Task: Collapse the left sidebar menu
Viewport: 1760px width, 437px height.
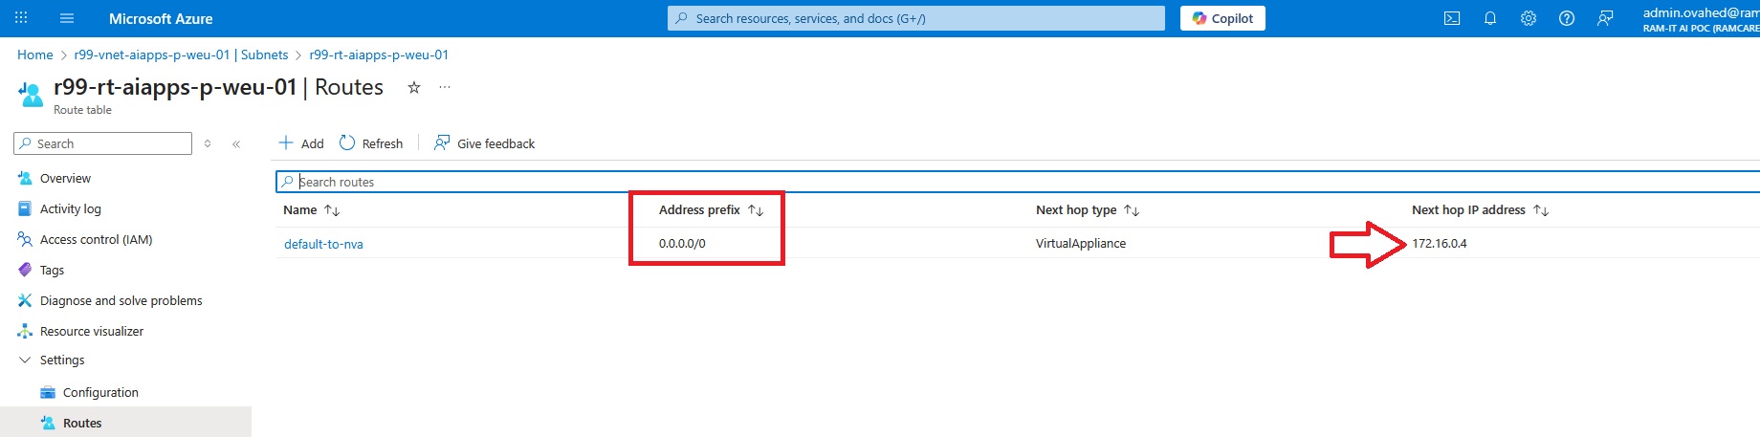Action: (236, 143)
